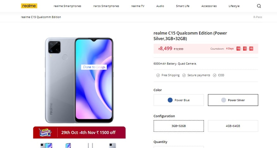The image size is (277, 148).
Task: Open the R-Pass link
Action: 258,17
